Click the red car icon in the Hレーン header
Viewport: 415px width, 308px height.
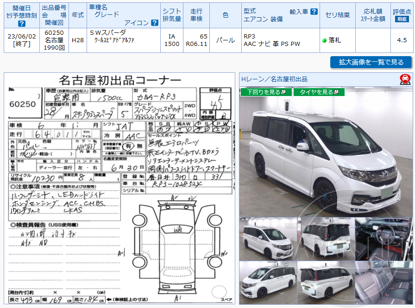406,79
